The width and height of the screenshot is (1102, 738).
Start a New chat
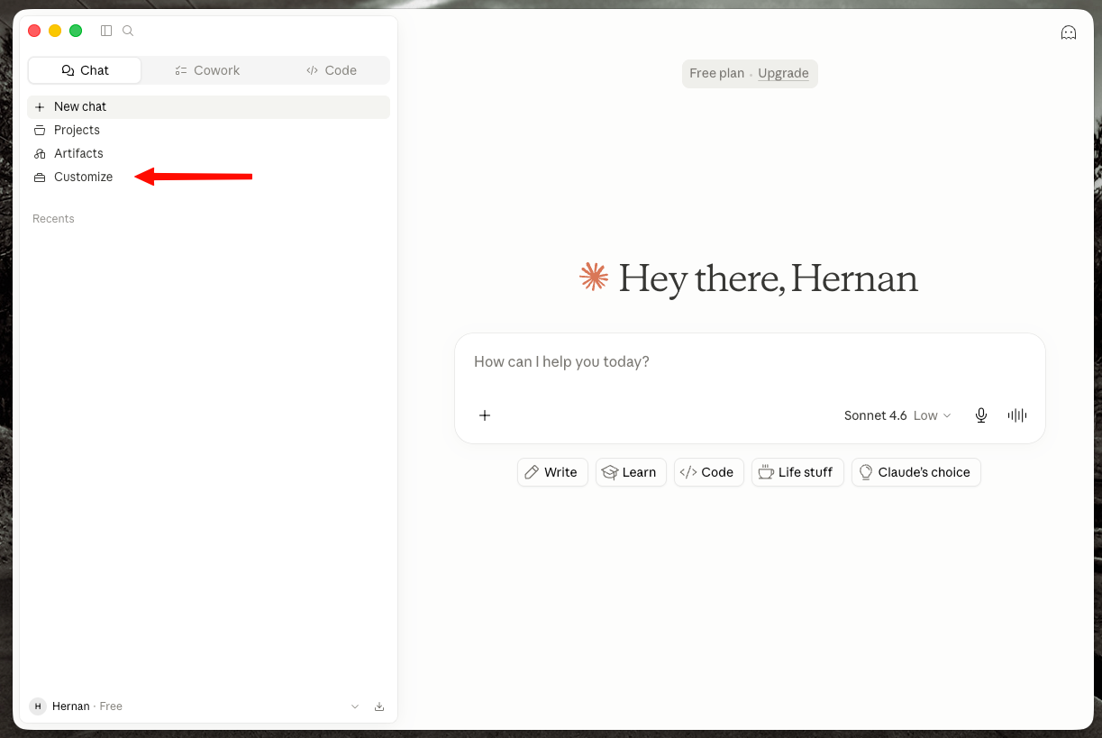tap(208, 106)
